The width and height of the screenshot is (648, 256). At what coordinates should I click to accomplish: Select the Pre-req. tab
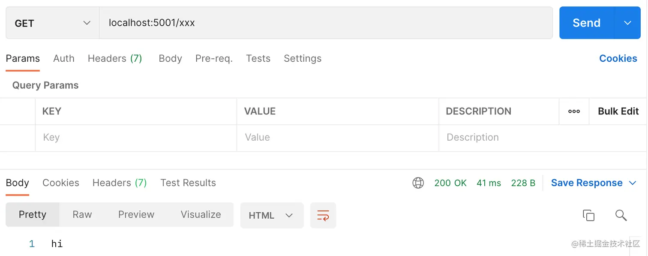214,59
